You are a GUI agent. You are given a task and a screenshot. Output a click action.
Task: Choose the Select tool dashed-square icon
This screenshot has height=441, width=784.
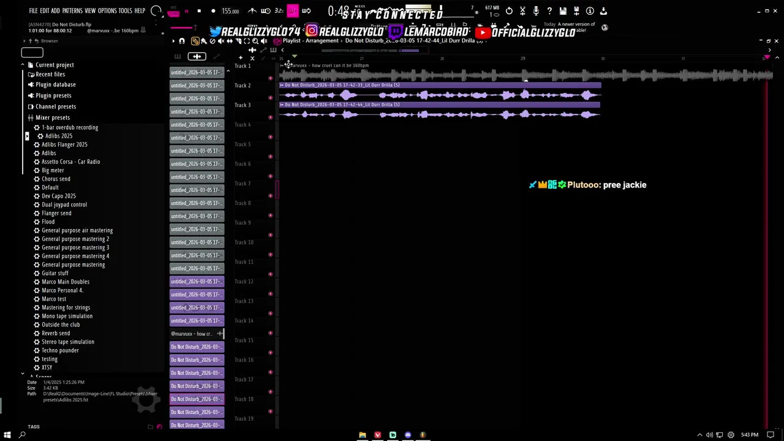247,41
